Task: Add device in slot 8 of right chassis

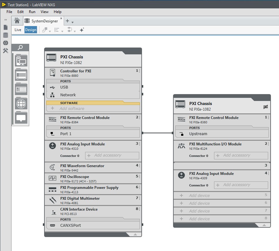Action: pyautogui.click(x=222, y=219)
